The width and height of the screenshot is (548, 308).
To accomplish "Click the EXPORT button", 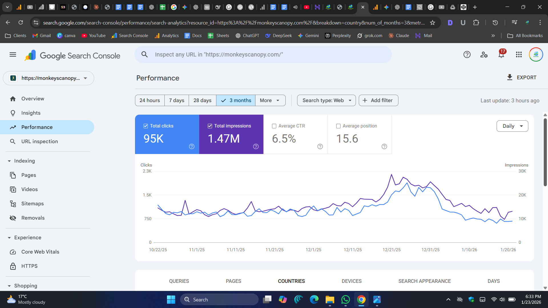I will pyautogui.click(x=521, y=77).
